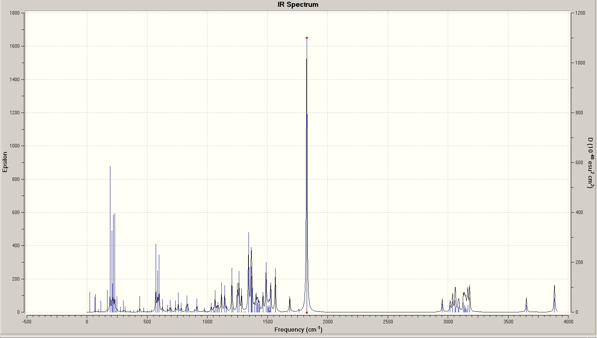Select the tallest blue line near 200 cm-1

click(x=110, y=239)
